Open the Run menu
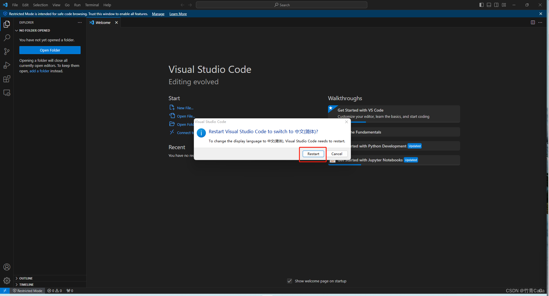Image resolution: width=549 pixels, height=296 pixels. pyautogui.click(x=77, y=5)
